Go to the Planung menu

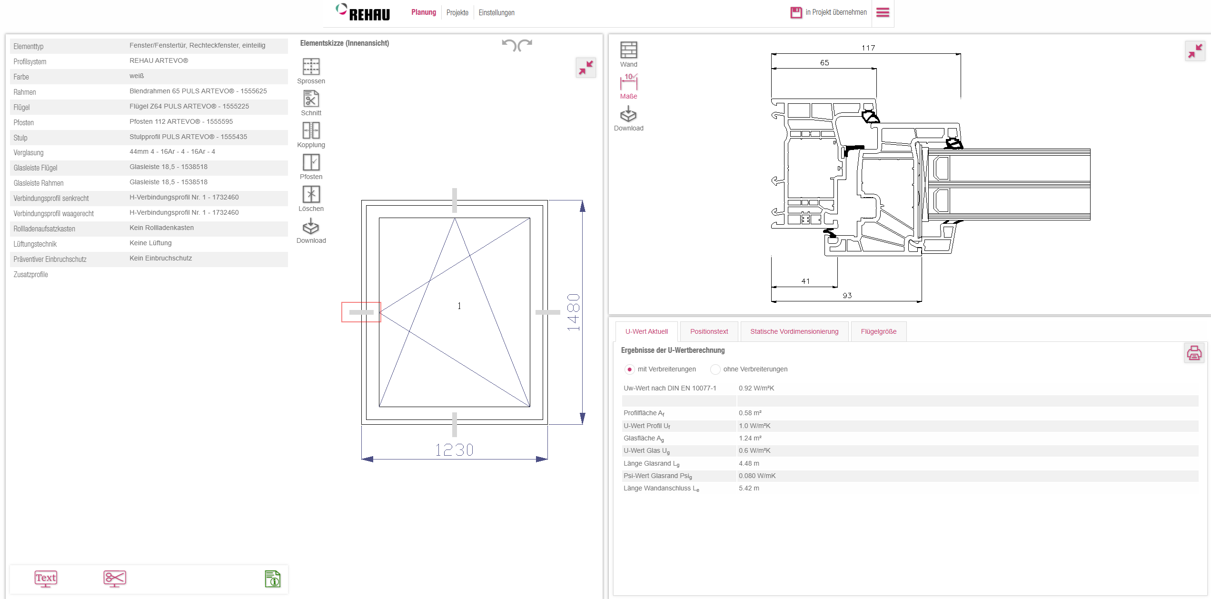pos(424,12)
